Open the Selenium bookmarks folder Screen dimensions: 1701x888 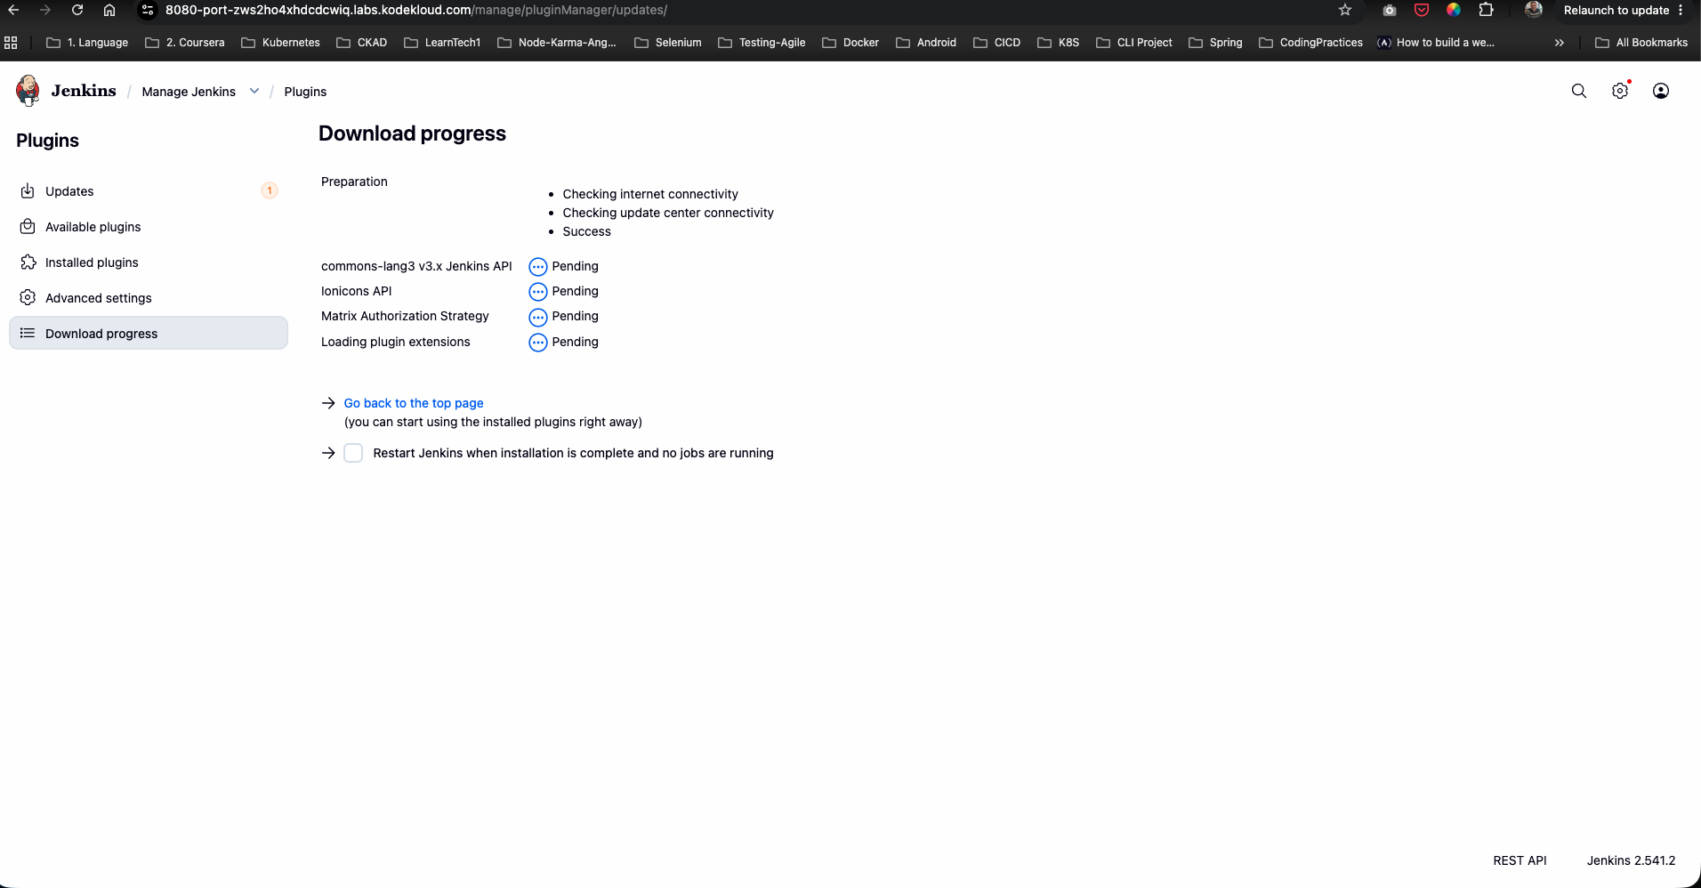point(667,43)
